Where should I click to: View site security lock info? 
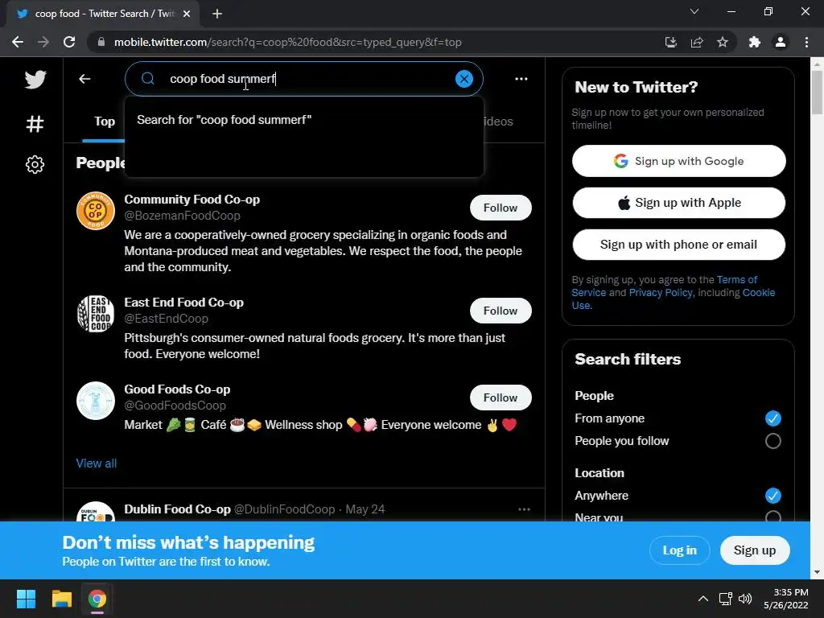[101, 42]
